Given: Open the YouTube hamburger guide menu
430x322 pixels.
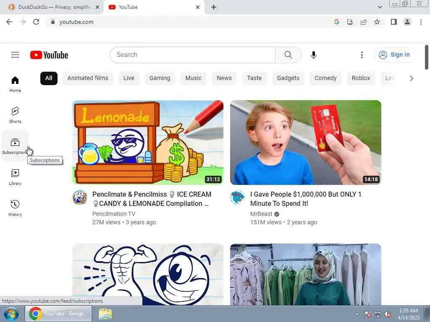Looking at the screenshot, I should (x=15, y=55).
